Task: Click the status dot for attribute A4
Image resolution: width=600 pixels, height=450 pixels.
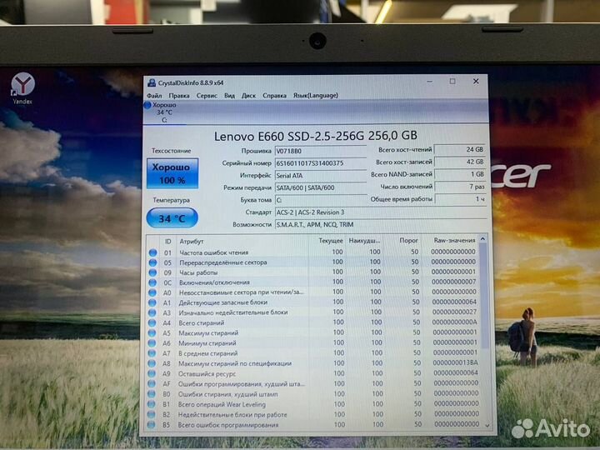Action: (x=152, y=322)
